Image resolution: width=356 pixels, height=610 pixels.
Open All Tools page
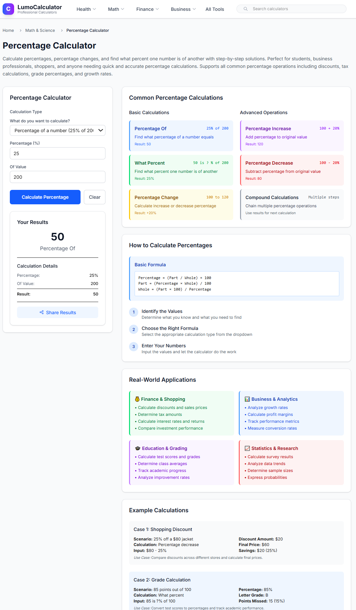coord(215,9)
